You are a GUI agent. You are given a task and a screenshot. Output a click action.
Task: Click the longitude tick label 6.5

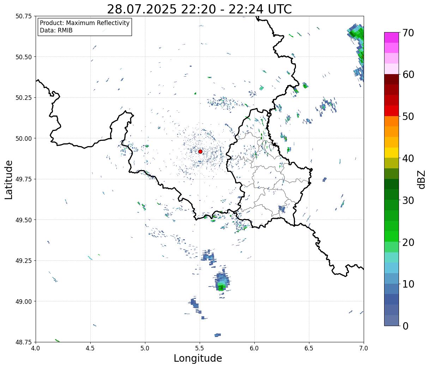[x=309, y=348]
